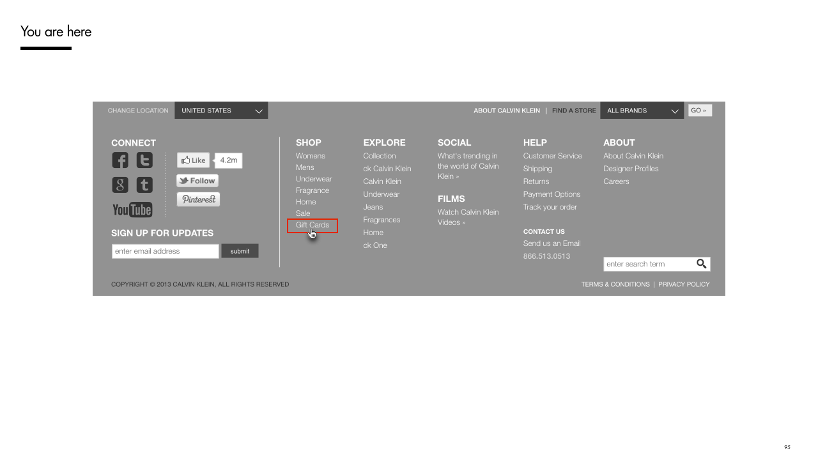Click the search magnifier icon

702,264
